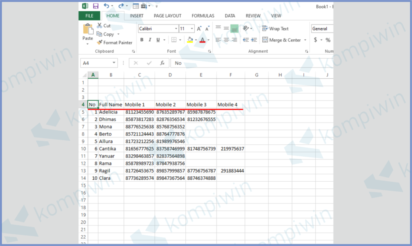Click the Format Painter brush icon
Viewport: 412px width, 246px height.
(x=100, y=43)
